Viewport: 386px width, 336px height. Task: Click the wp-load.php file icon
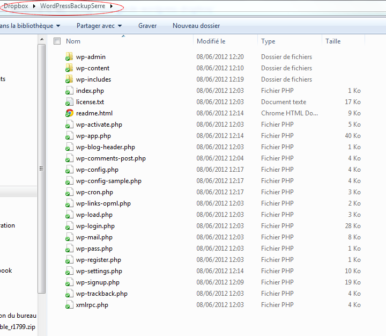69,215
